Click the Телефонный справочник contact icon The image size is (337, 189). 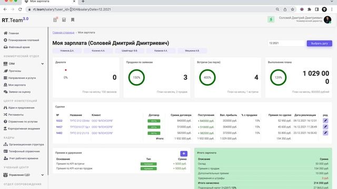pyautogui.click(x=6, y=151)
